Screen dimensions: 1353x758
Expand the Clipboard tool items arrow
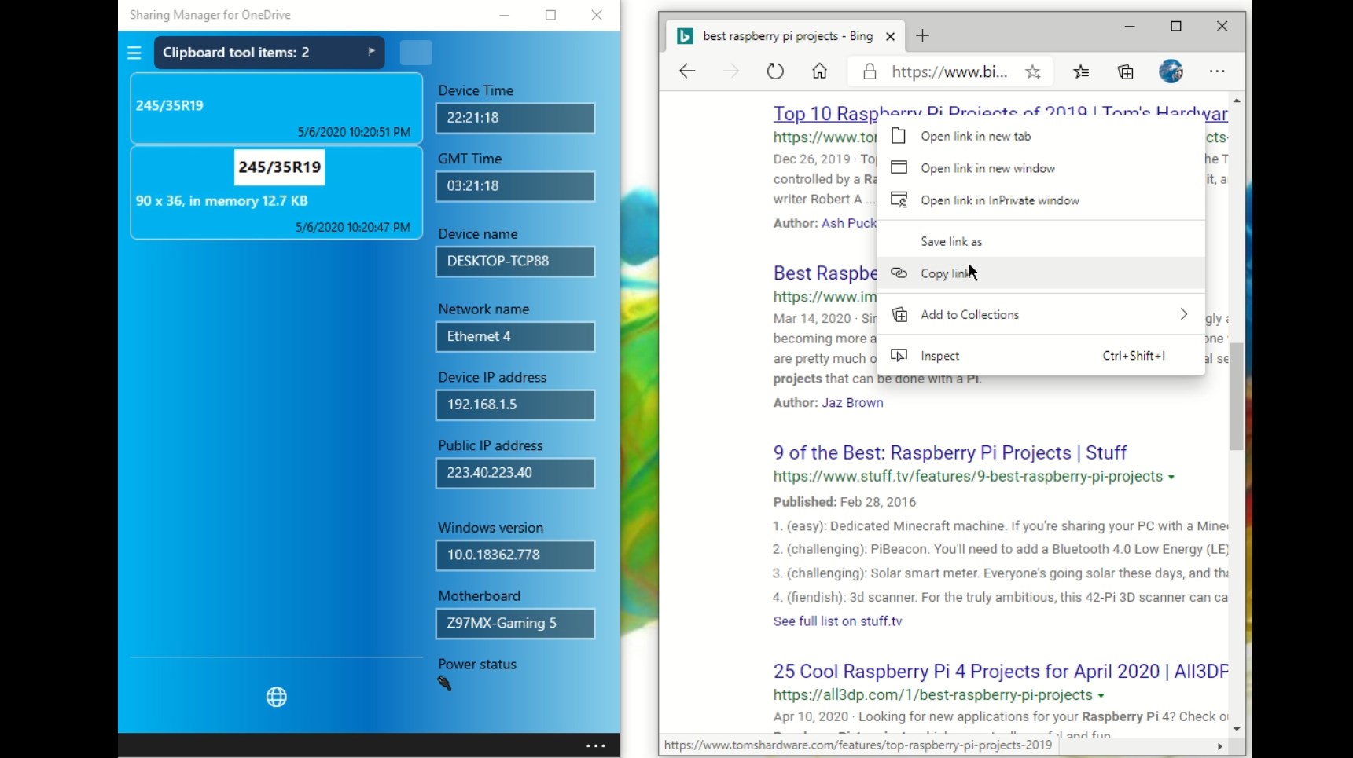pyautogui.click(x=371, y=52)
